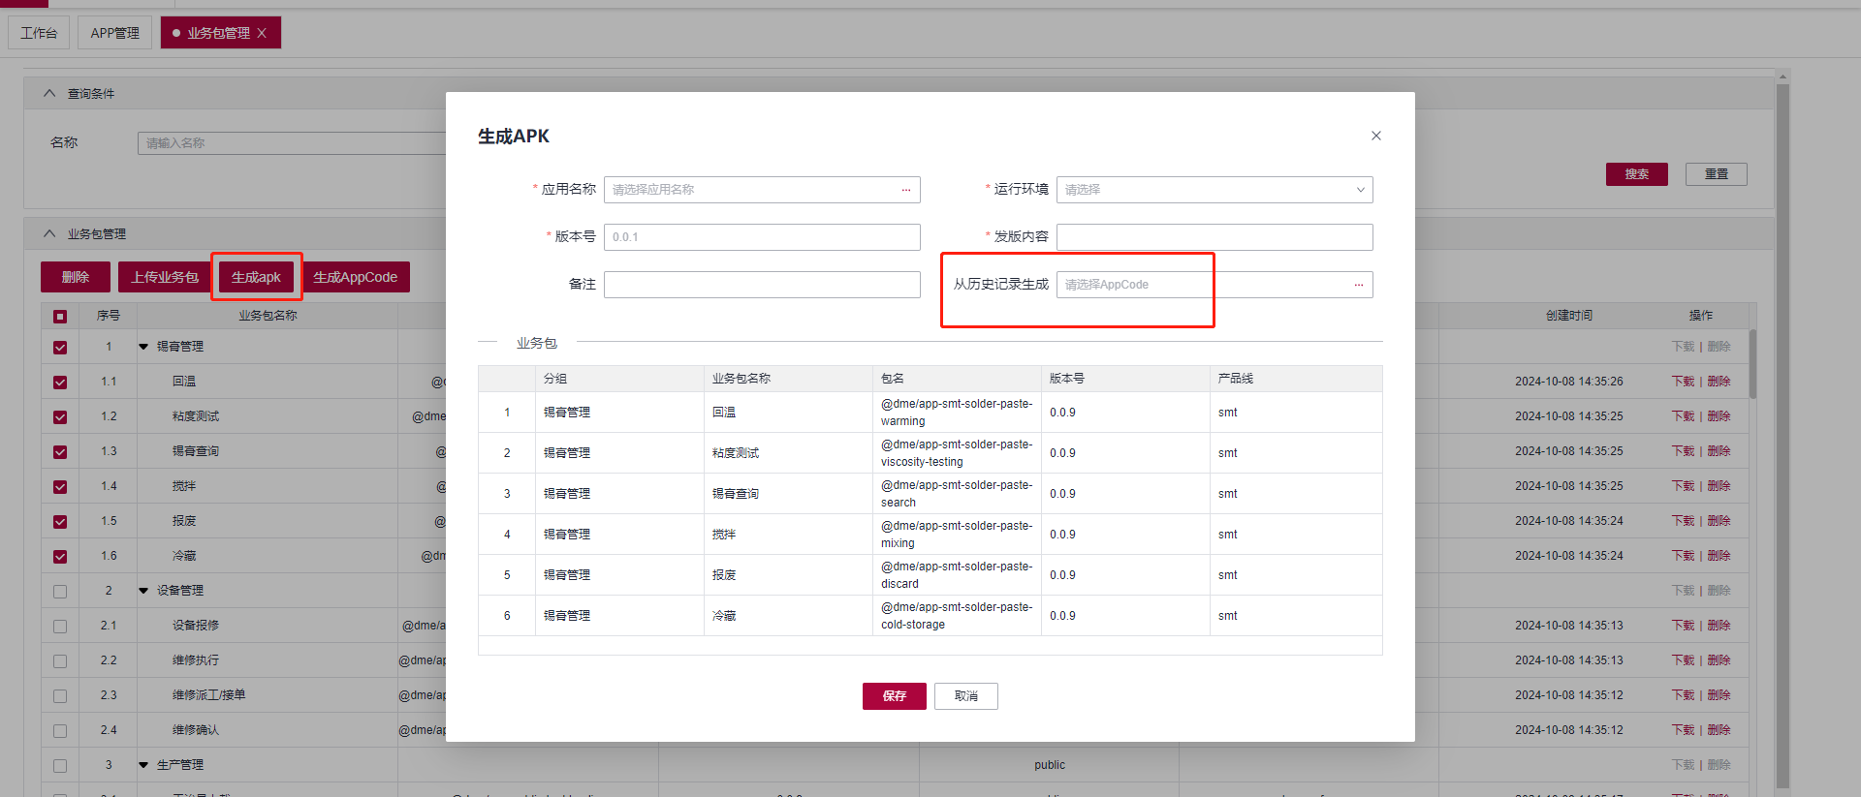Collapse the 锡膏管理 tree row arrow
This screenshot has width=1861, height=797.
point(143,347)
